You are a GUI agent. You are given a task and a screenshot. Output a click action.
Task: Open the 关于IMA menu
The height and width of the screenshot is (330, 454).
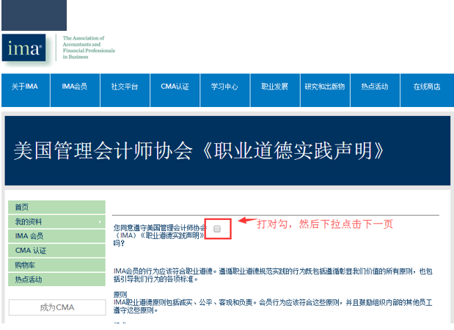(x=26, y=90)
